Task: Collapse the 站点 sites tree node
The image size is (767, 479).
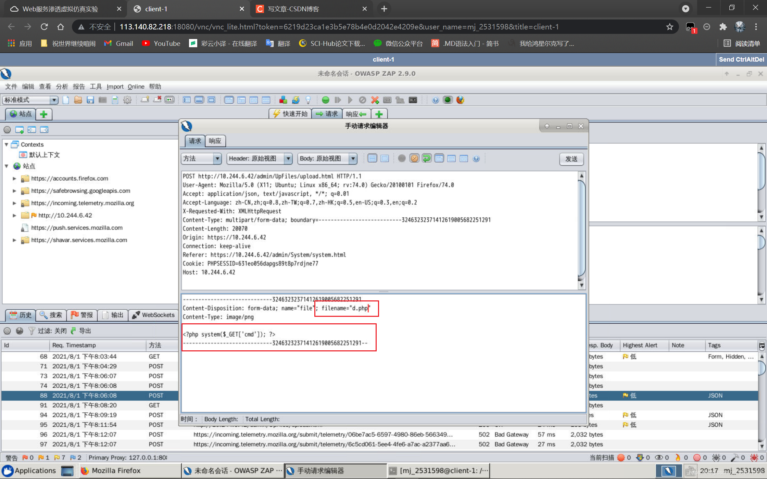Action: pos(7,166)
